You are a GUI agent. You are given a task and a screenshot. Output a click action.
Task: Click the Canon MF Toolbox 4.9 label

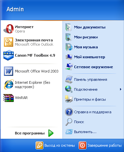[35, 55]
